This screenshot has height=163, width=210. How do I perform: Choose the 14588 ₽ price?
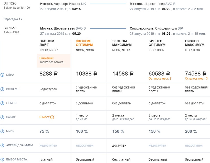pyautogui.click(x=123, y=74)
